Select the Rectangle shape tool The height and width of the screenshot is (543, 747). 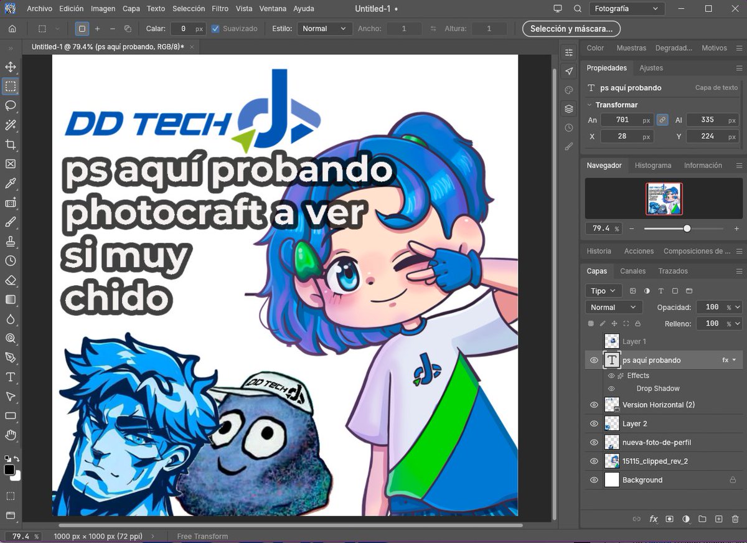[x=11, y=415]
